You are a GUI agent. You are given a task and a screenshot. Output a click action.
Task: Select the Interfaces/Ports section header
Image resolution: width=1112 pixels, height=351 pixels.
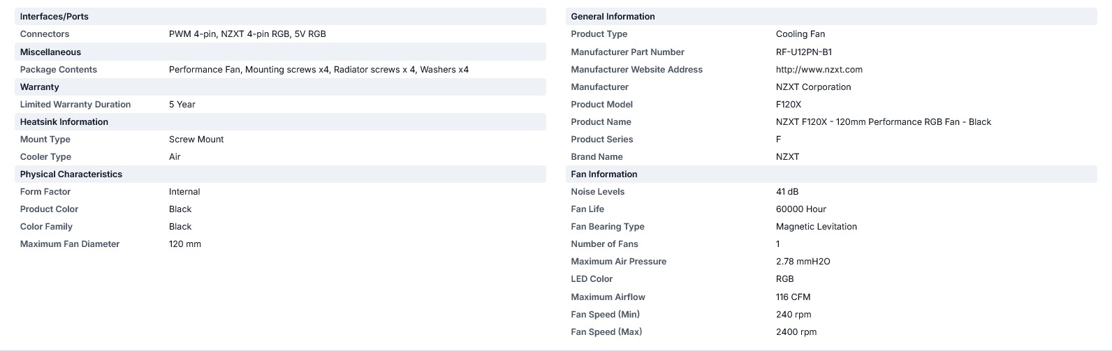280,16
